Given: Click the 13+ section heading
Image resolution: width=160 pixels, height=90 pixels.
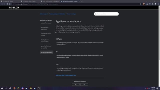Looking at the screenshot, I should (57, 64).
